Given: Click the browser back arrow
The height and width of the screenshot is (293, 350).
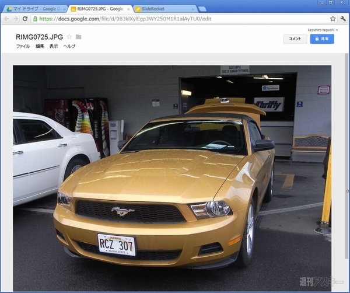Looking at the screenshot, I should coord(6,19).
